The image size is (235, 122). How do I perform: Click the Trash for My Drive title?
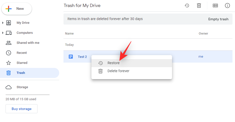click(x=82, y=6)
